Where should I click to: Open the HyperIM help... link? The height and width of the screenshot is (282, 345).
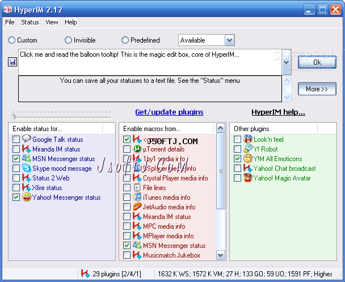[x=279, y=112]
